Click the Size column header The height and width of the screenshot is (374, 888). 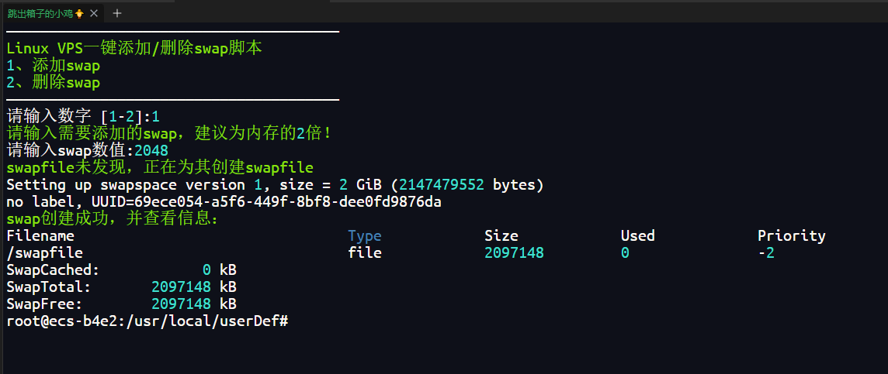[501, 236]
